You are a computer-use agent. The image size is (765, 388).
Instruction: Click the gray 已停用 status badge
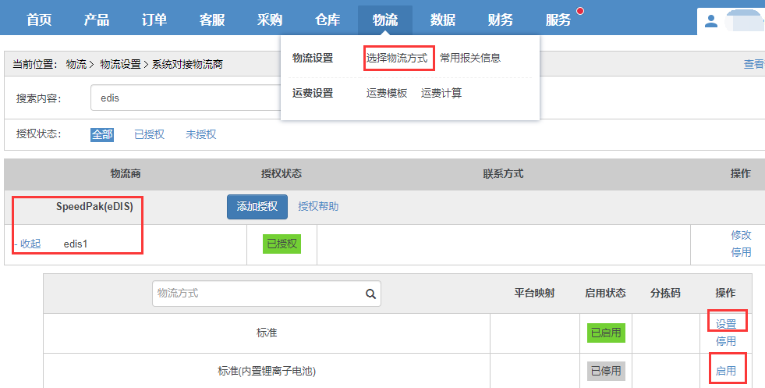(606, 372)
